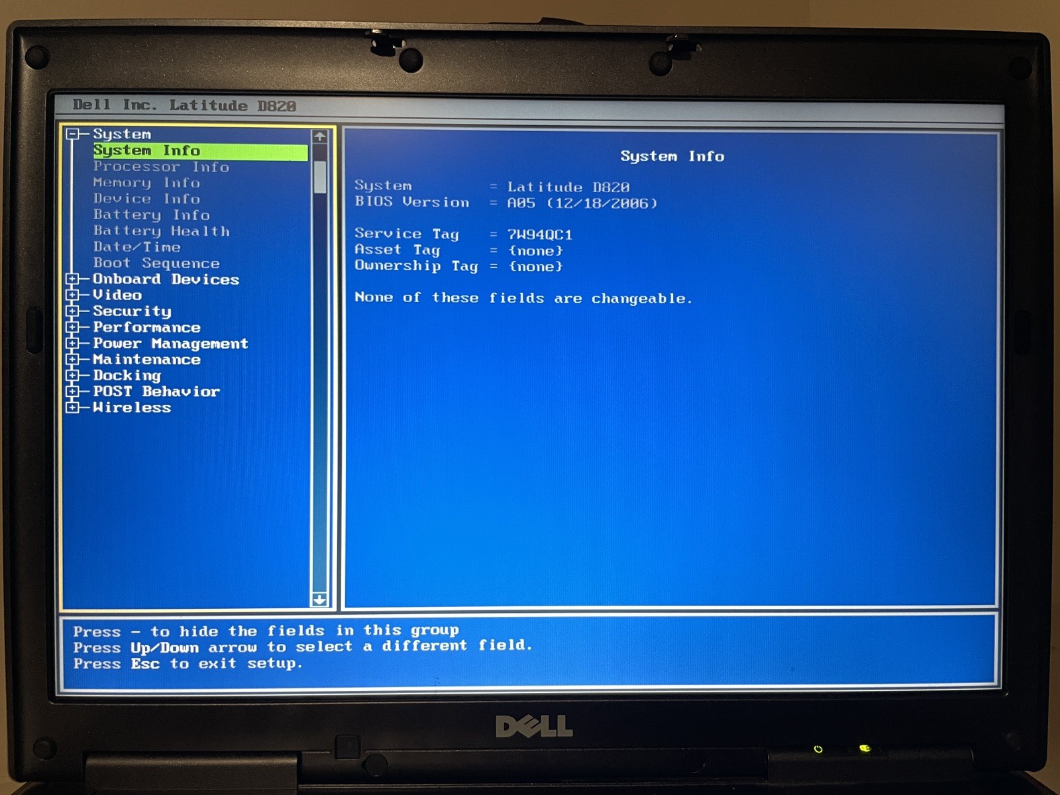Click the Asset Tag {none} value
This screenshot has width=1060, height=795.
pos(535,251)
